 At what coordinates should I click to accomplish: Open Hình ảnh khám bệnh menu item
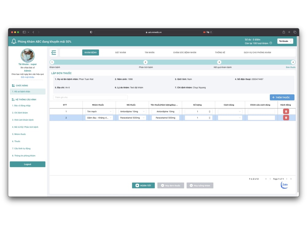(23, 120)
